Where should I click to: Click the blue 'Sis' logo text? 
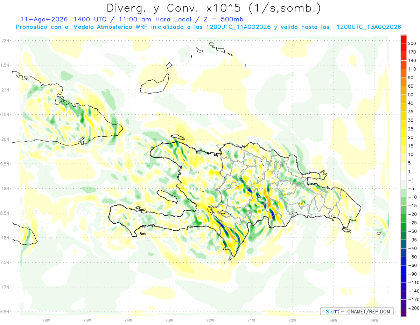point(330,311)
